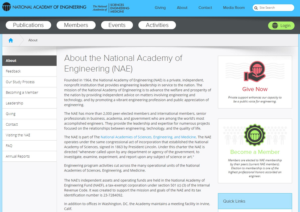Viewport: 300px width, 212px height.
Task: Open the Giving top navigation link
Action: click(x=160, y=8)
